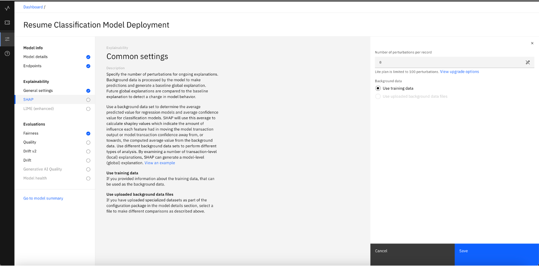539x266 pixels.
Task: Open Fairness evaluation
Action: 31,133
